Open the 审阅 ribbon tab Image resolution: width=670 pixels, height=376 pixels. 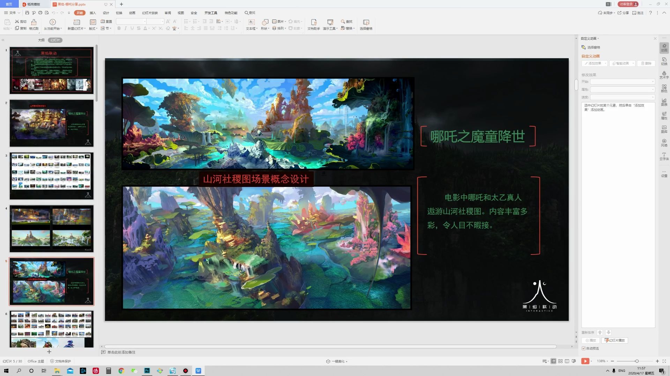point(168,13)
